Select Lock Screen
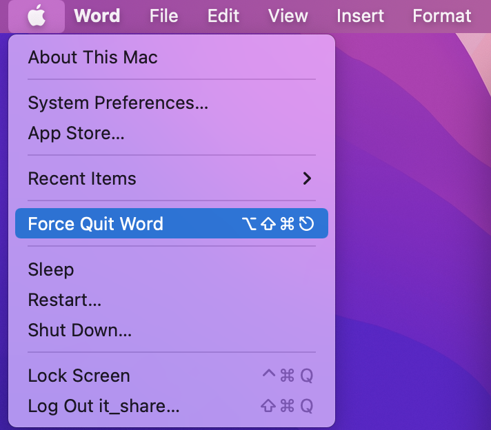 click(x=79, y=376)
